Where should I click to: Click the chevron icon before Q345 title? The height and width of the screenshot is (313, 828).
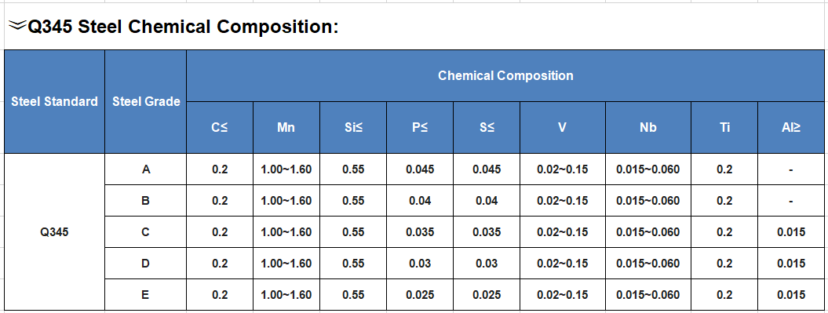coord(17,25)
